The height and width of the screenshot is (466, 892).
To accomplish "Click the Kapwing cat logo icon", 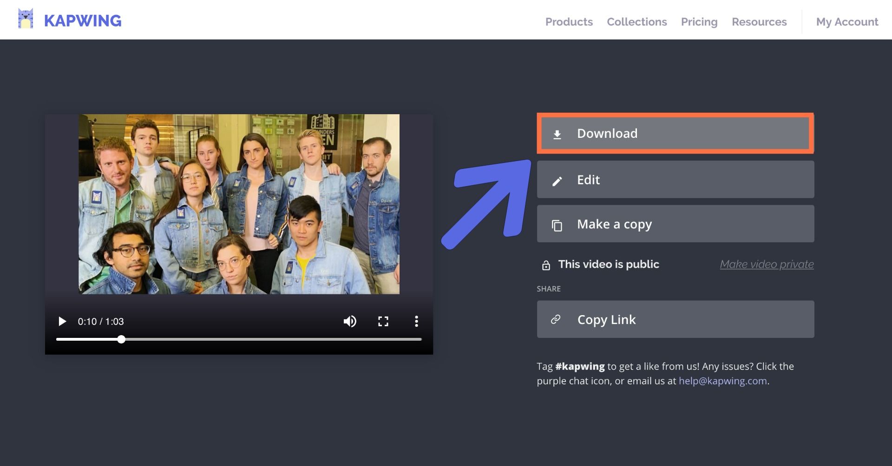I will [26, 19].
